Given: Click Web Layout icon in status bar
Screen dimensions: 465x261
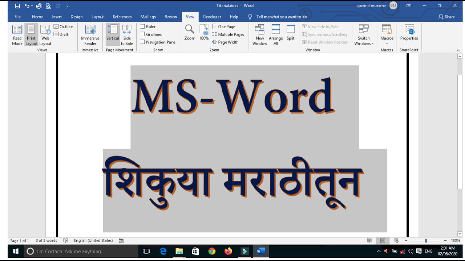Looking at the screenshot, I should pyautogui.click(x=396, y=241).
